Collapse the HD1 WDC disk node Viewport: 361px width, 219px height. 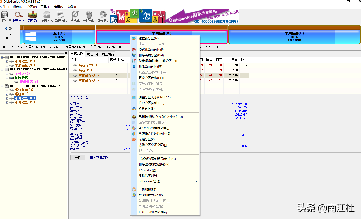click(x=2, y=70)
